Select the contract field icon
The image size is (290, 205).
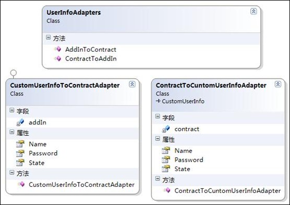click(166, 129)
